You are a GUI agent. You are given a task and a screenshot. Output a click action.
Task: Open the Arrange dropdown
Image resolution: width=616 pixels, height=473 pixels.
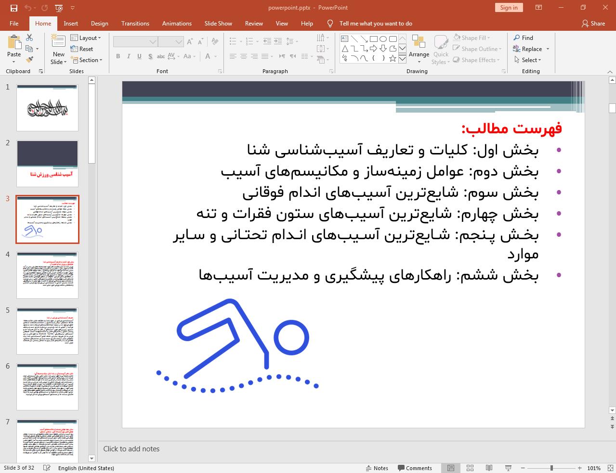coord(419,54)
